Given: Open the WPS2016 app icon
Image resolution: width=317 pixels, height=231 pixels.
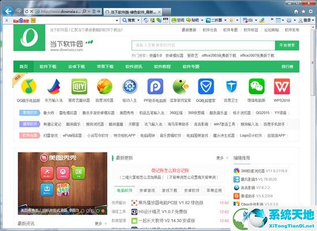Looking at the screenshot, I should click(x=282, y=86).
